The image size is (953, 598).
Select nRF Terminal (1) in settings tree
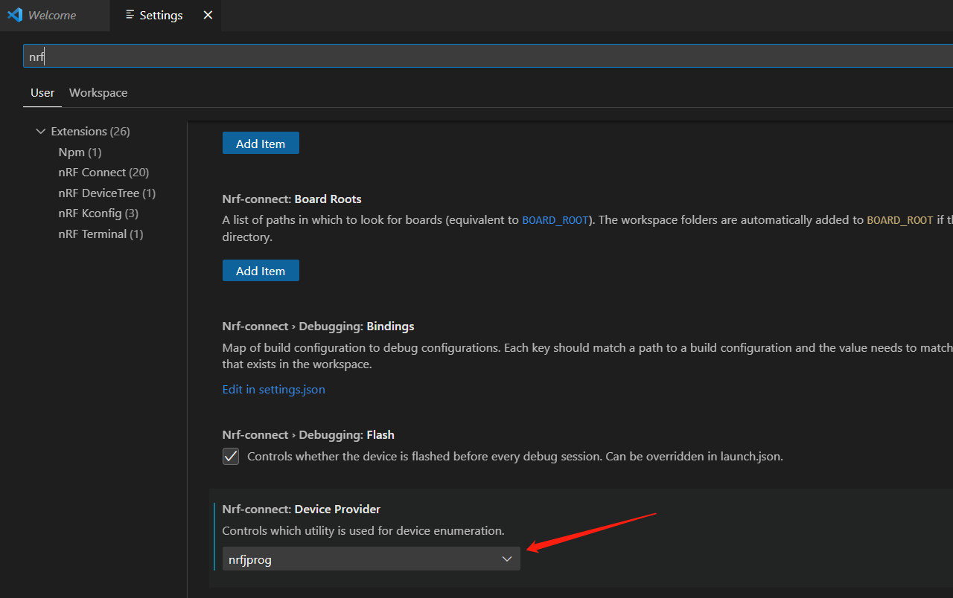tap(101, 234)
